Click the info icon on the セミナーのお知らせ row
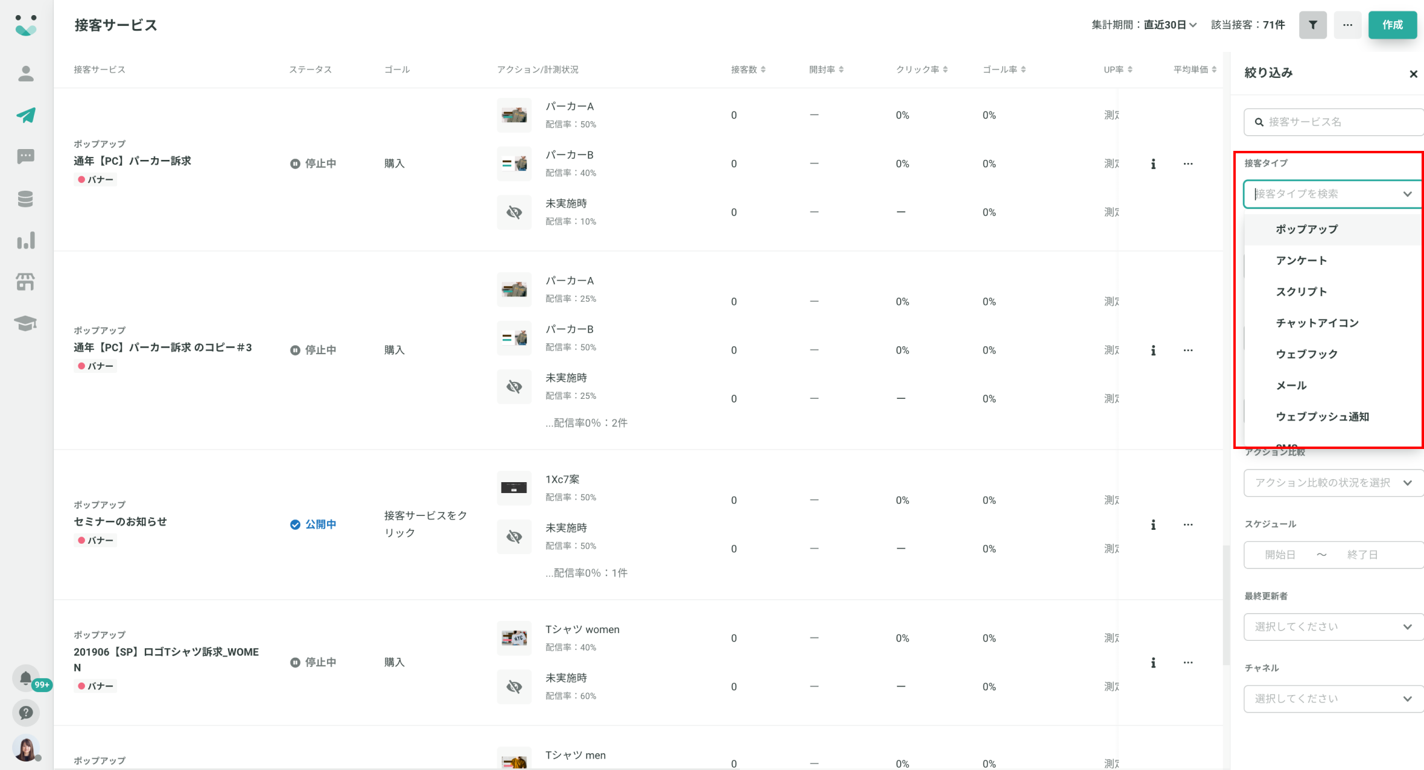This screenshot has width=1424, height=770. pyautogui.click(x=1153, y=524)
